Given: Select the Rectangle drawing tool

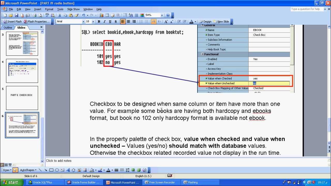Looking at the screenshot, I should coord(51,170).
